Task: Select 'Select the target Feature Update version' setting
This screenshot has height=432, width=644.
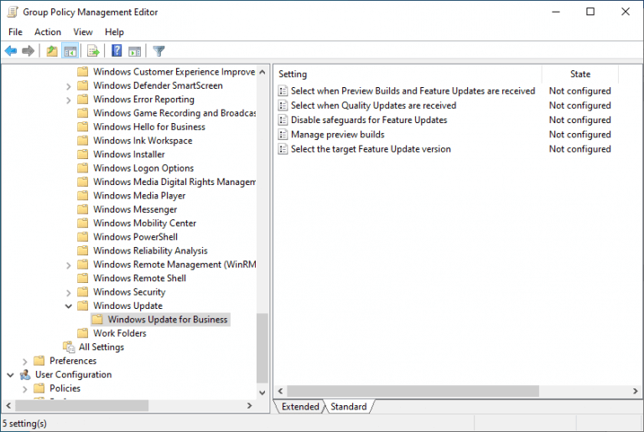Action: (371, 149)
